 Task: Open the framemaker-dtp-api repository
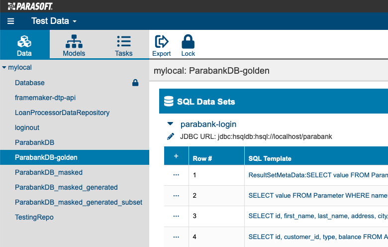(45, 98)
